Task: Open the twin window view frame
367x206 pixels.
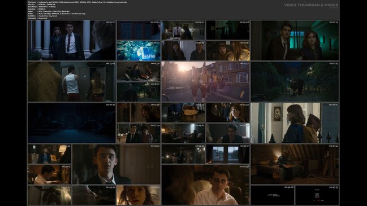Action: pyautogui.click(x=228, y=154)
